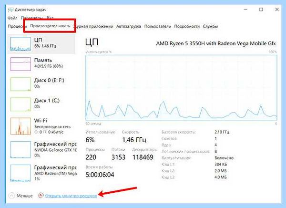
Task: Click the 2,0 МБ L2 cache value
Action: [x=220, y=171]
